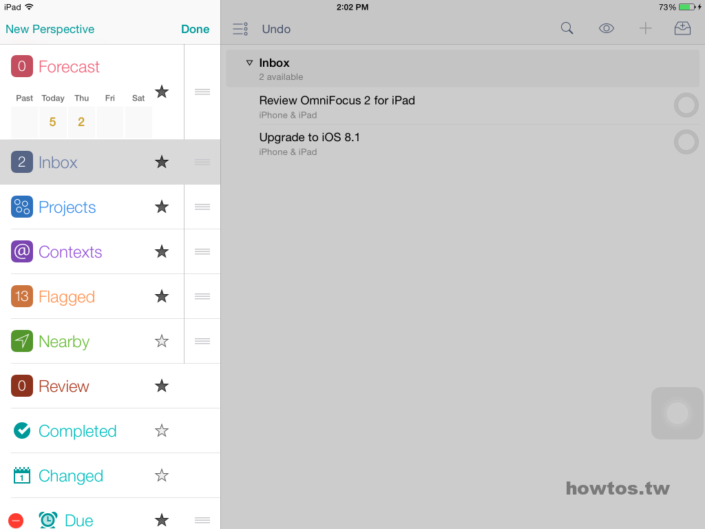Image resolution: width=705 pixels, height=529 pixels.
Task: Toggle the Projects favorite star
Action: 161,207
